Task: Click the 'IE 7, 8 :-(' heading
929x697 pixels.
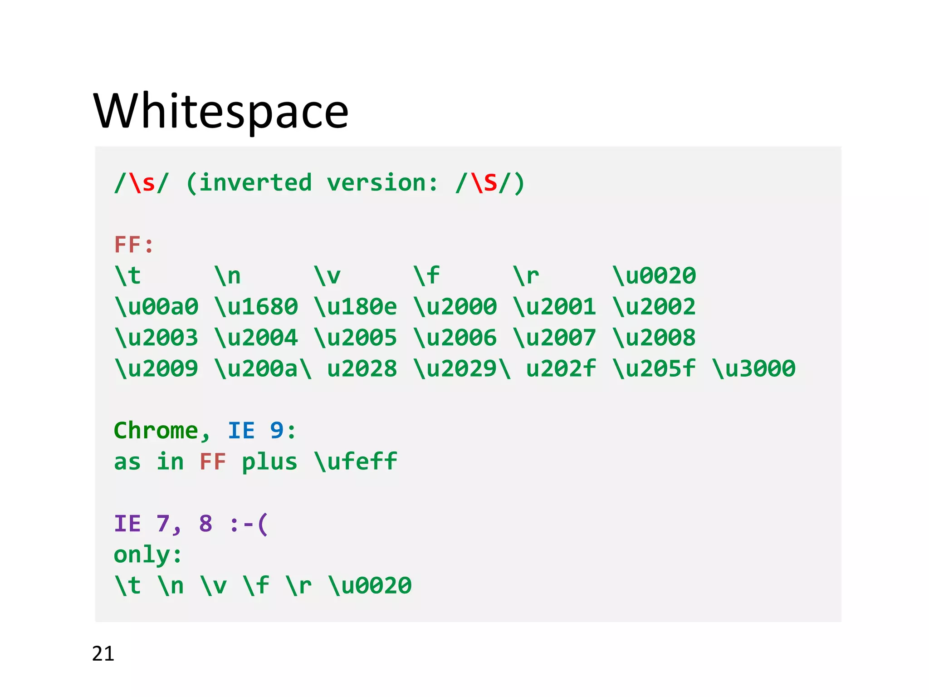Action: 191,524
